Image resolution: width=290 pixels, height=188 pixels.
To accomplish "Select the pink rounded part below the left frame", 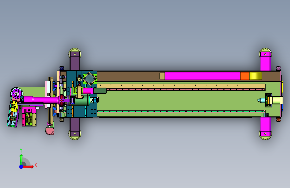I will [x=50, y=131].
